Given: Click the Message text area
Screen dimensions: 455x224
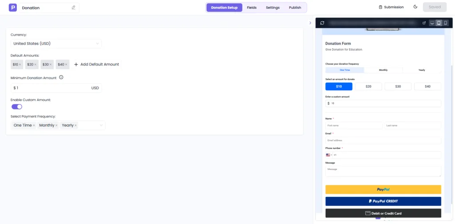Looking at the screenshot, I should 383,171.
